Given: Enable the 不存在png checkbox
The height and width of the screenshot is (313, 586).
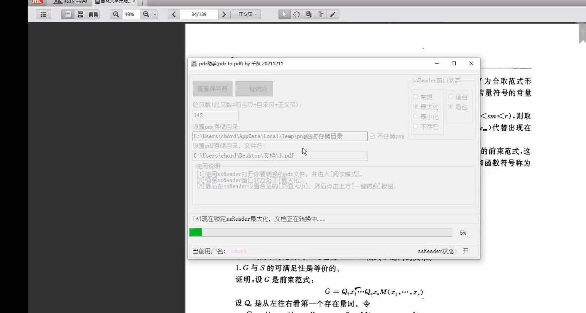Looking at the screenshot, I should coord(372,136).
